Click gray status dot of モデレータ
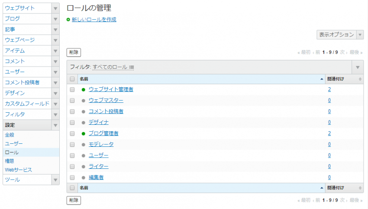The width and height of the screenshot is (368, 209). tap(83, 145)
